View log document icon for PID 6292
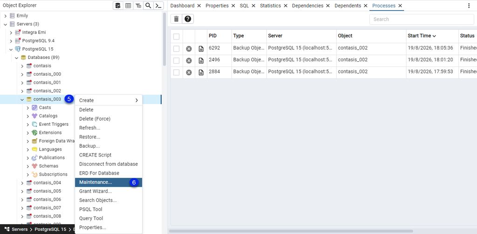Image resolution: width=477 pixels, height=234 pixels. 201,49
